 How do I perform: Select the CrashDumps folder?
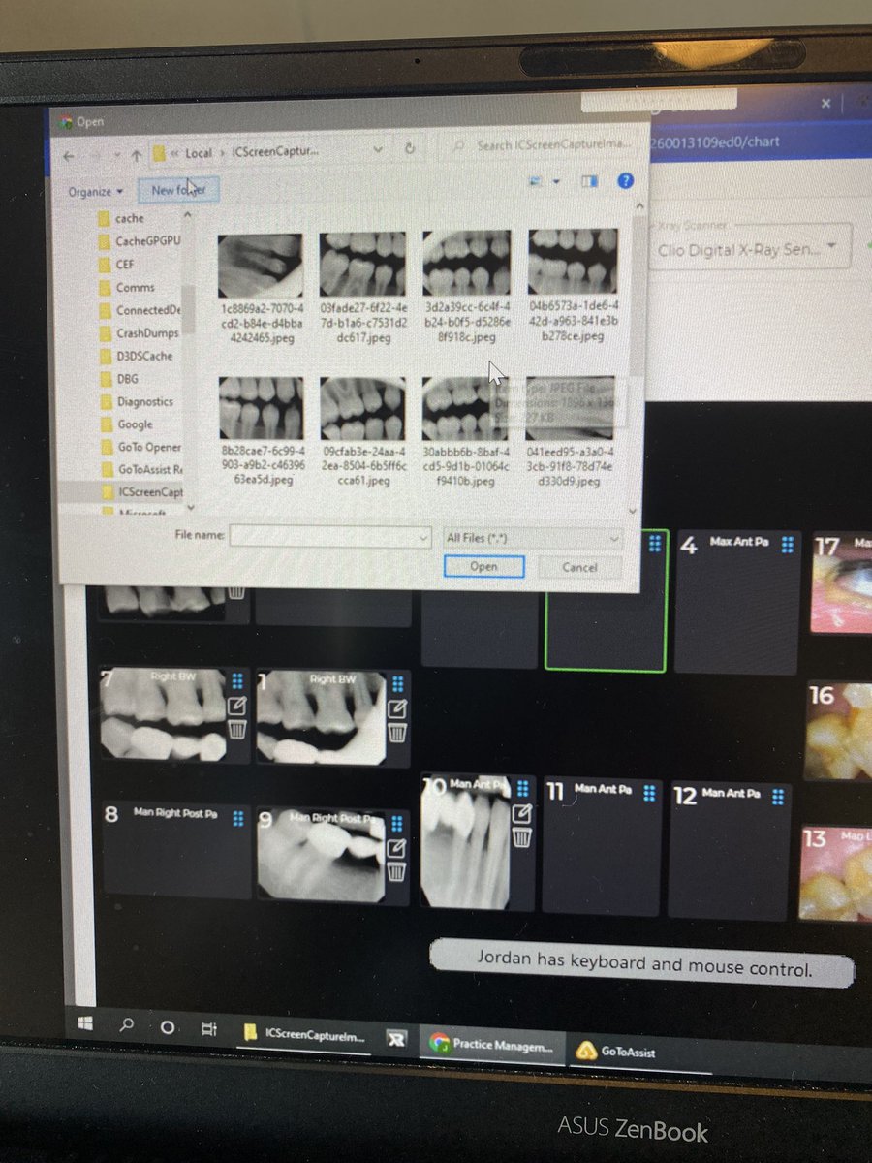(138, 332)
